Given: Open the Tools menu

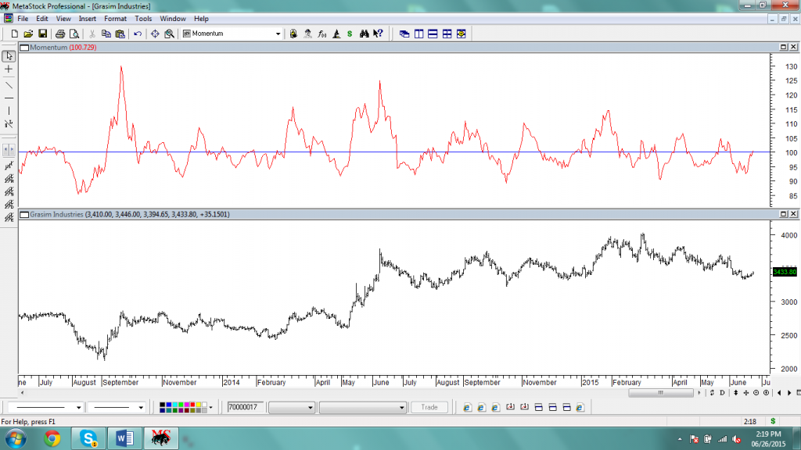Looking at the screenshot, I should 143,18.
